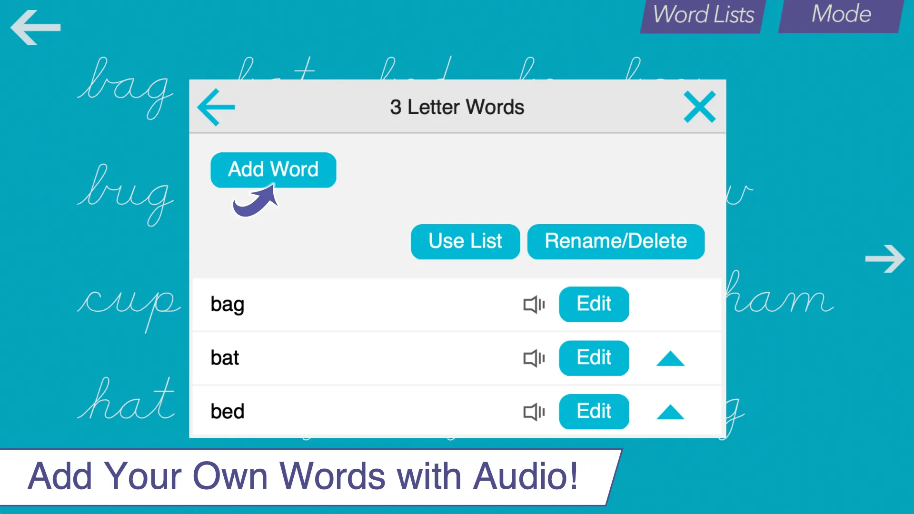This screenshot has width=914, height=514.
Task: Expand upward triangle for bed
Action: (667, 412)
